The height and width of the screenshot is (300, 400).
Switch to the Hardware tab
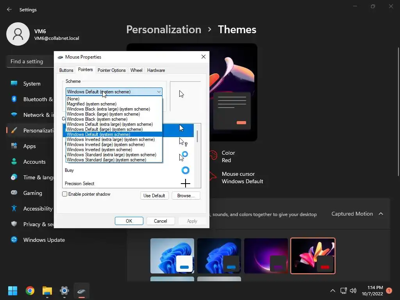tap(156, 70)
